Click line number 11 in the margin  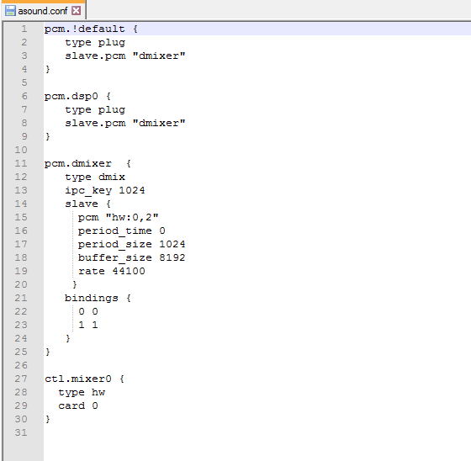click(21, 163)
